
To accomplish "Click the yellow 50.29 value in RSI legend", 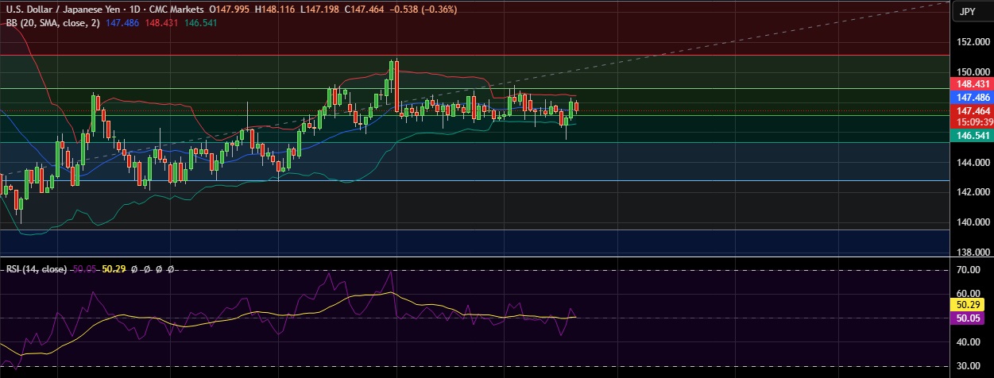I will [x=116, y=269].
